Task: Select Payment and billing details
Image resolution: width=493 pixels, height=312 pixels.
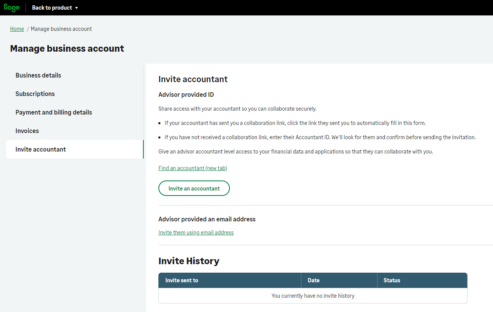Action: 53,112
